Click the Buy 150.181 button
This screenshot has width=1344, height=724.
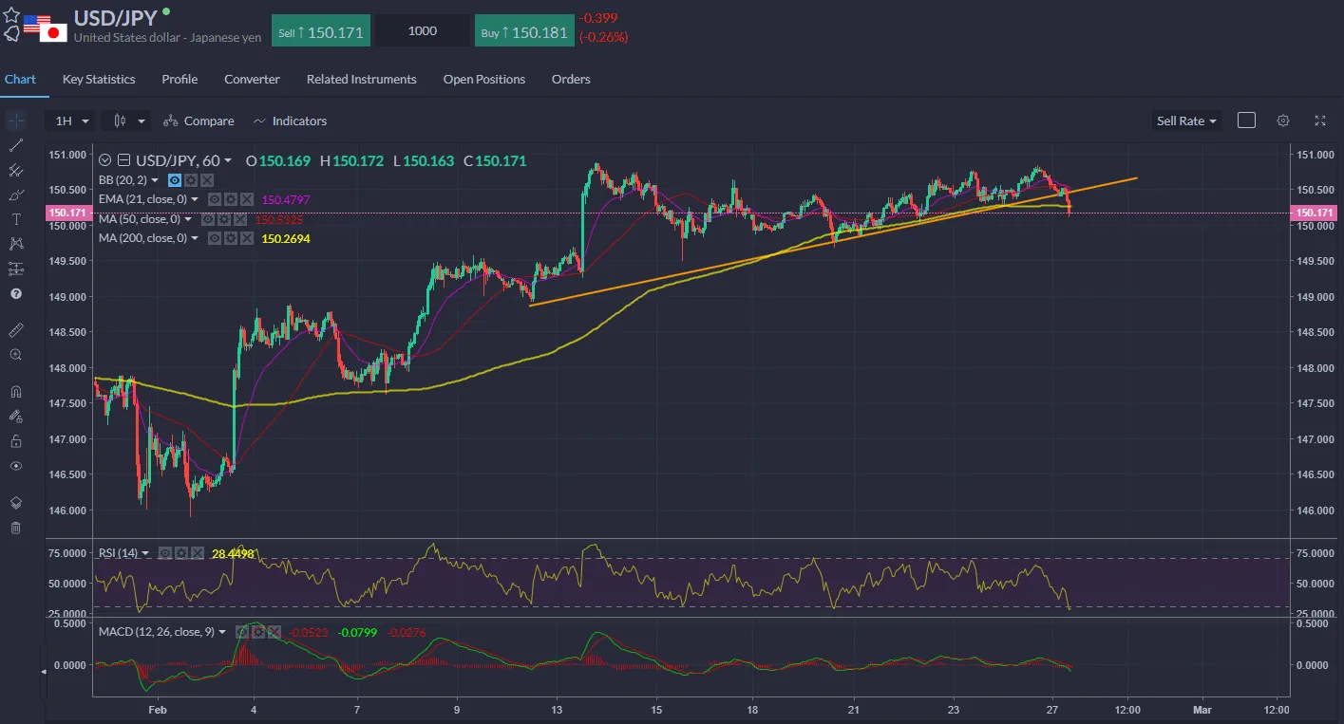(x=524, y=31)
